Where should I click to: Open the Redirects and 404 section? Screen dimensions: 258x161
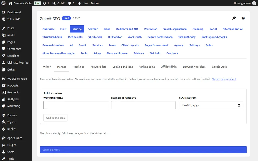(127, 29)
